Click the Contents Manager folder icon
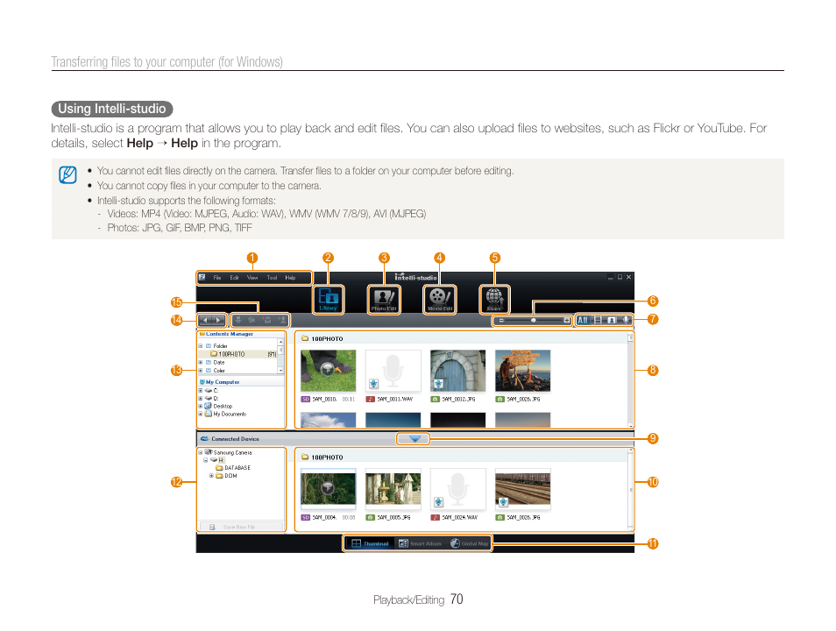This screenshot has height=631, width=836. pos(202,334)
